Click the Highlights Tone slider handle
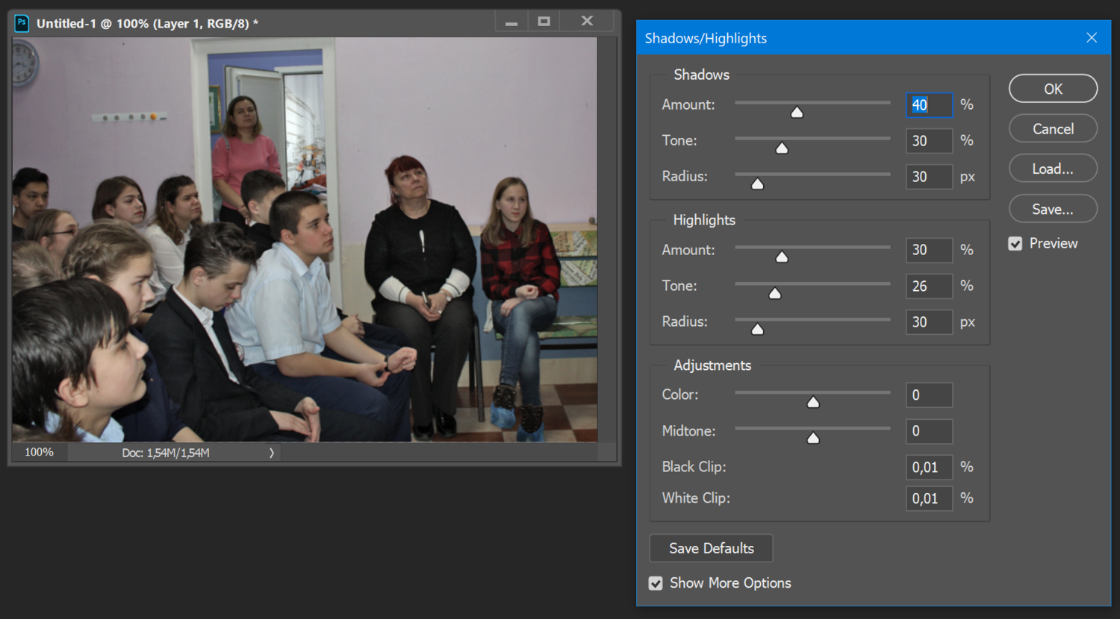1120x619 pixels. pyautogui.click(x=775, y=294)
